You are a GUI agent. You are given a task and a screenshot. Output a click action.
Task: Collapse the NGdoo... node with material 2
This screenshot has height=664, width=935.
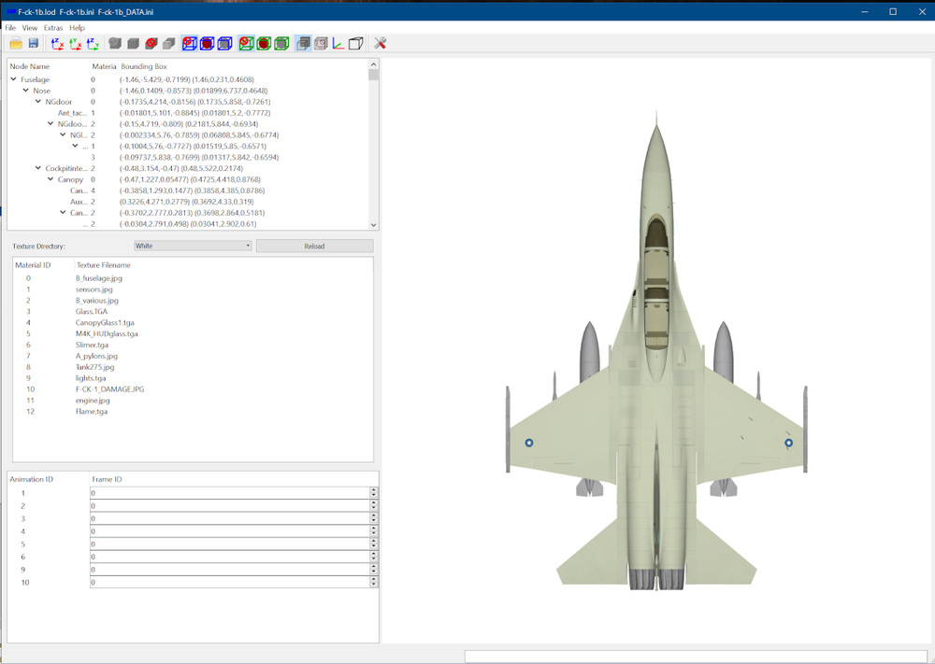(x=50, y=124)
